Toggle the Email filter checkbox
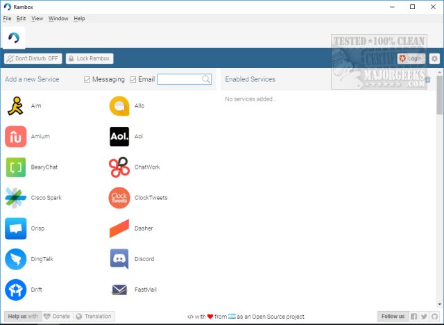The width and height of the screenshot is (444, 325). pyautogui.click(x=133, y=79)
